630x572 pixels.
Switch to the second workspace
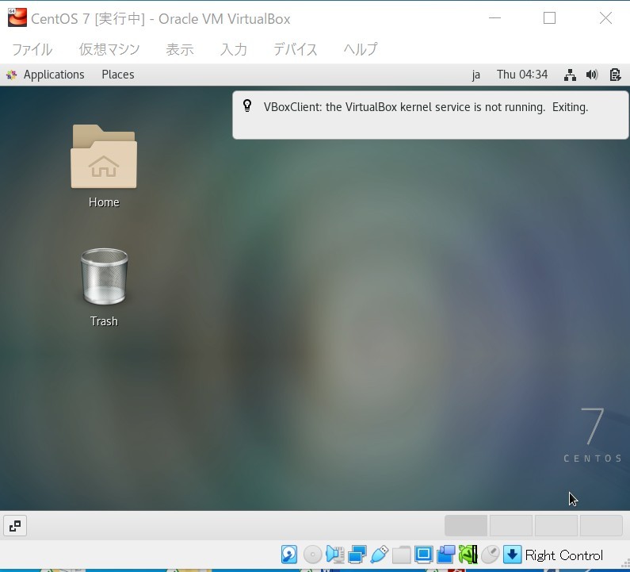tap(511, 525)
